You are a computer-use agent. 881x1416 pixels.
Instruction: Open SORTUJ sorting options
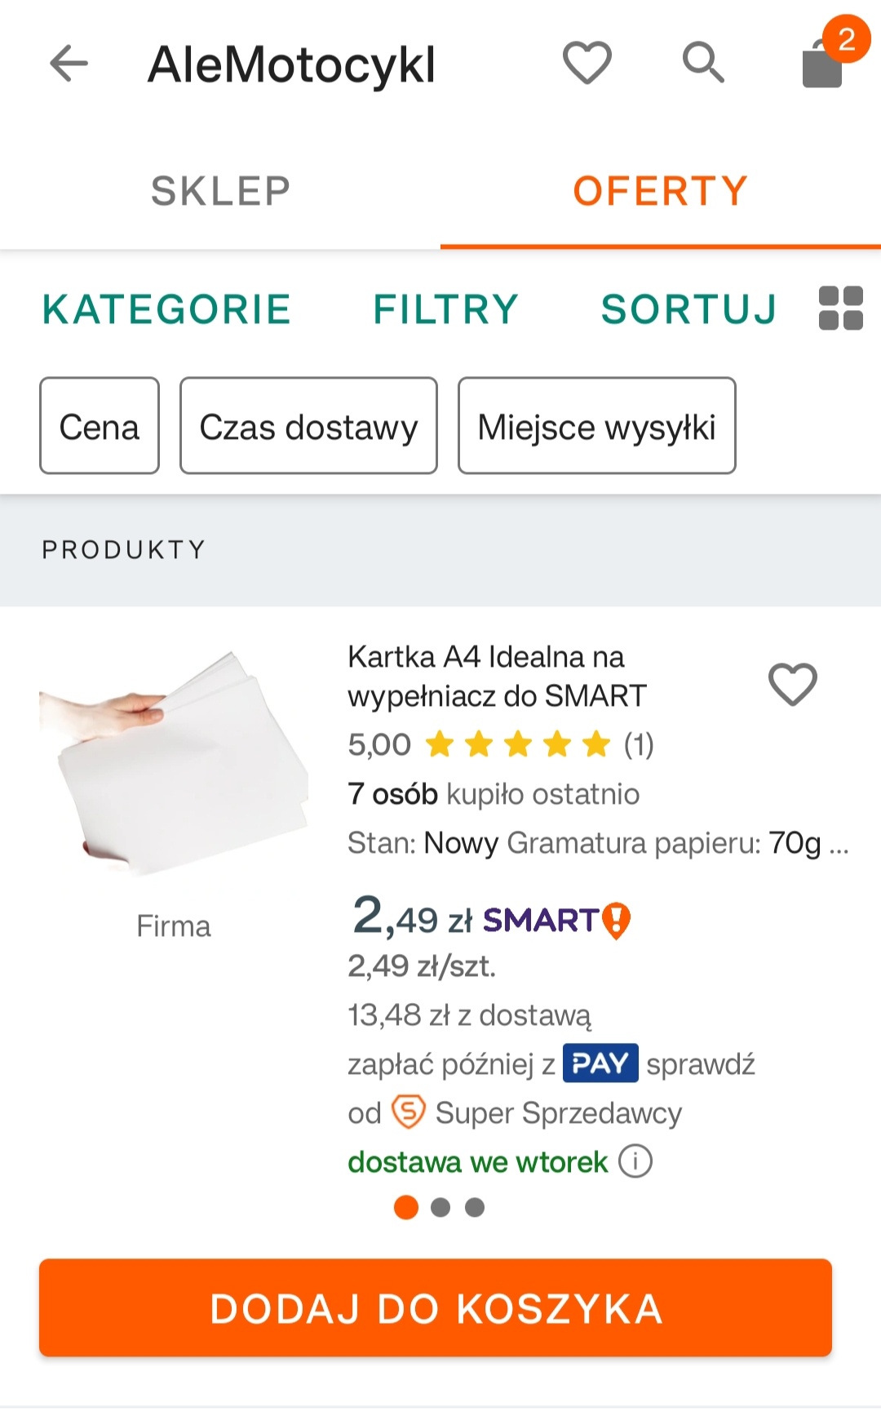(688, 309)
